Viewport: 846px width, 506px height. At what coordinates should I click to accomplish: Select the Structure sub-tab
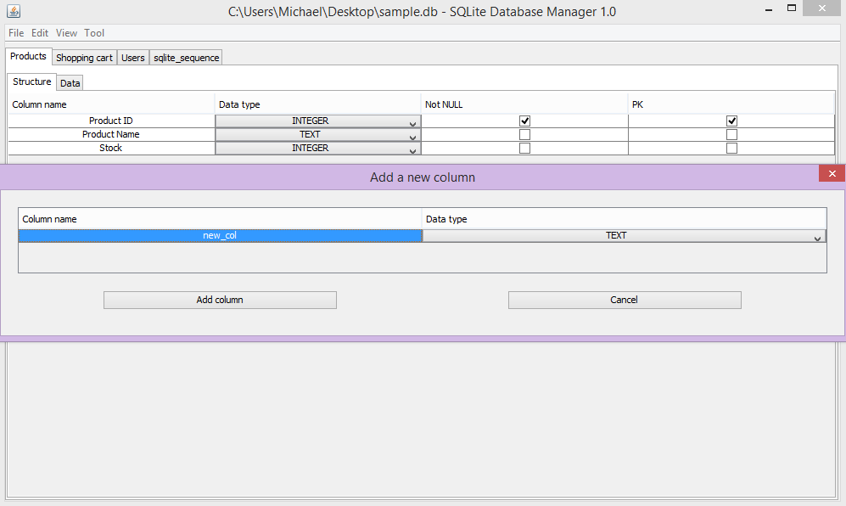pos(32,82)
